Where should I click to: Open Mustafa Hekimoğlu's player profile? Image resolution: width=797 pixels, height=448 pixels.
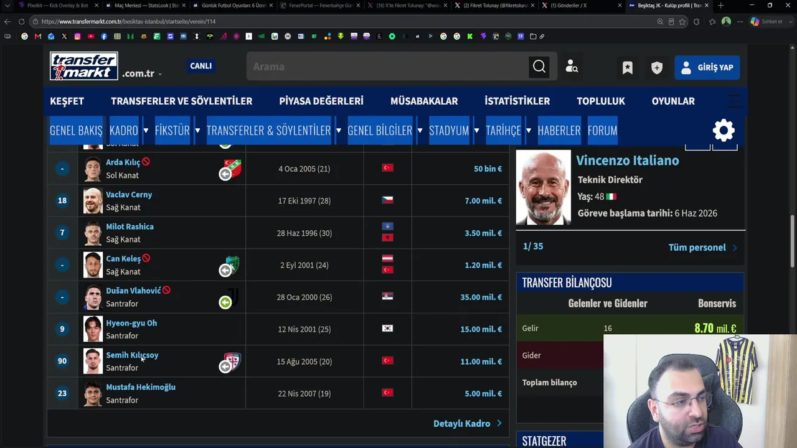[x=141, y=387]
